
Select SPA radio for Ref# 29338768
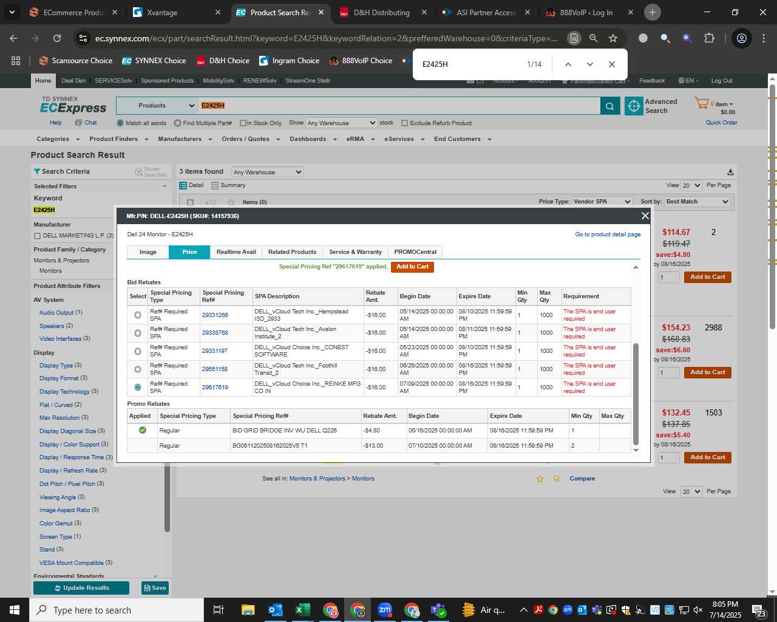tap(138, 333)
